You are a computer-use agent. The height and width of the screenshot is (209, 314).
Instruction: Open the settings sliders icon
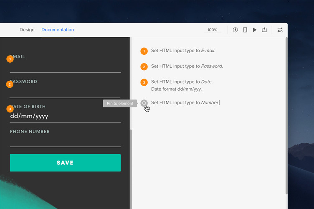(x=280, y=30)
